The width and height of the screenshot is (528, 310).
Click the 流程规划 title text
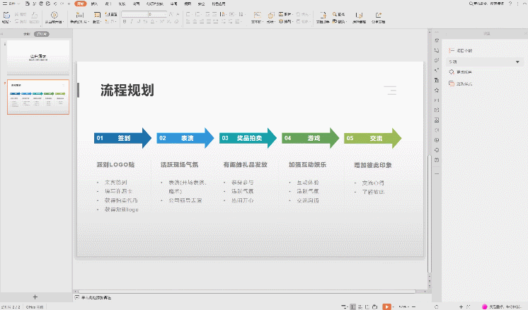tap(127, 90)
